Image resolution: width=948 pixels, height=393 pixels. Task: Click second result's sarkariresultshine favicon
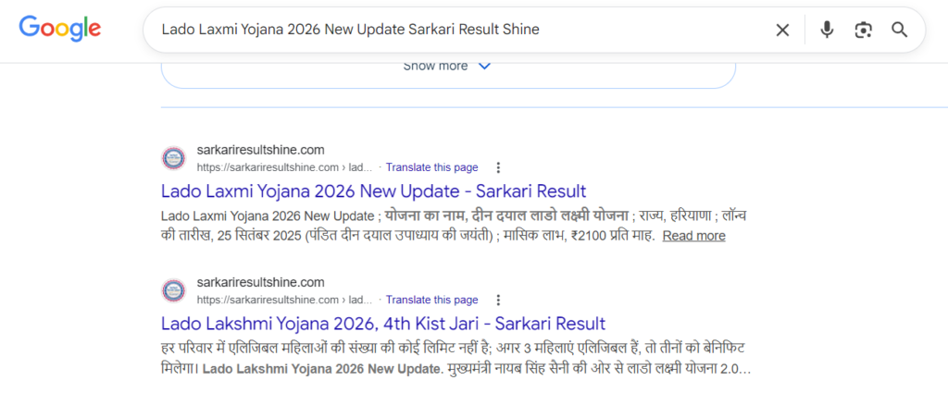point(173,290)
